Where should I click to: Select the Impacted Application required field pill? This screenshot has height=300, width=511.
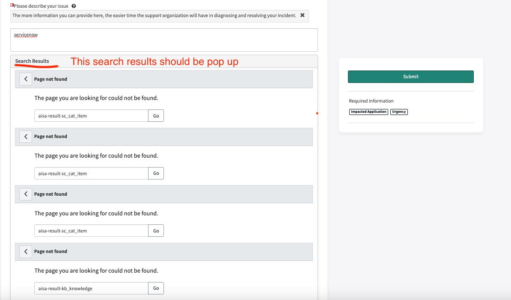tap(368, 112)
